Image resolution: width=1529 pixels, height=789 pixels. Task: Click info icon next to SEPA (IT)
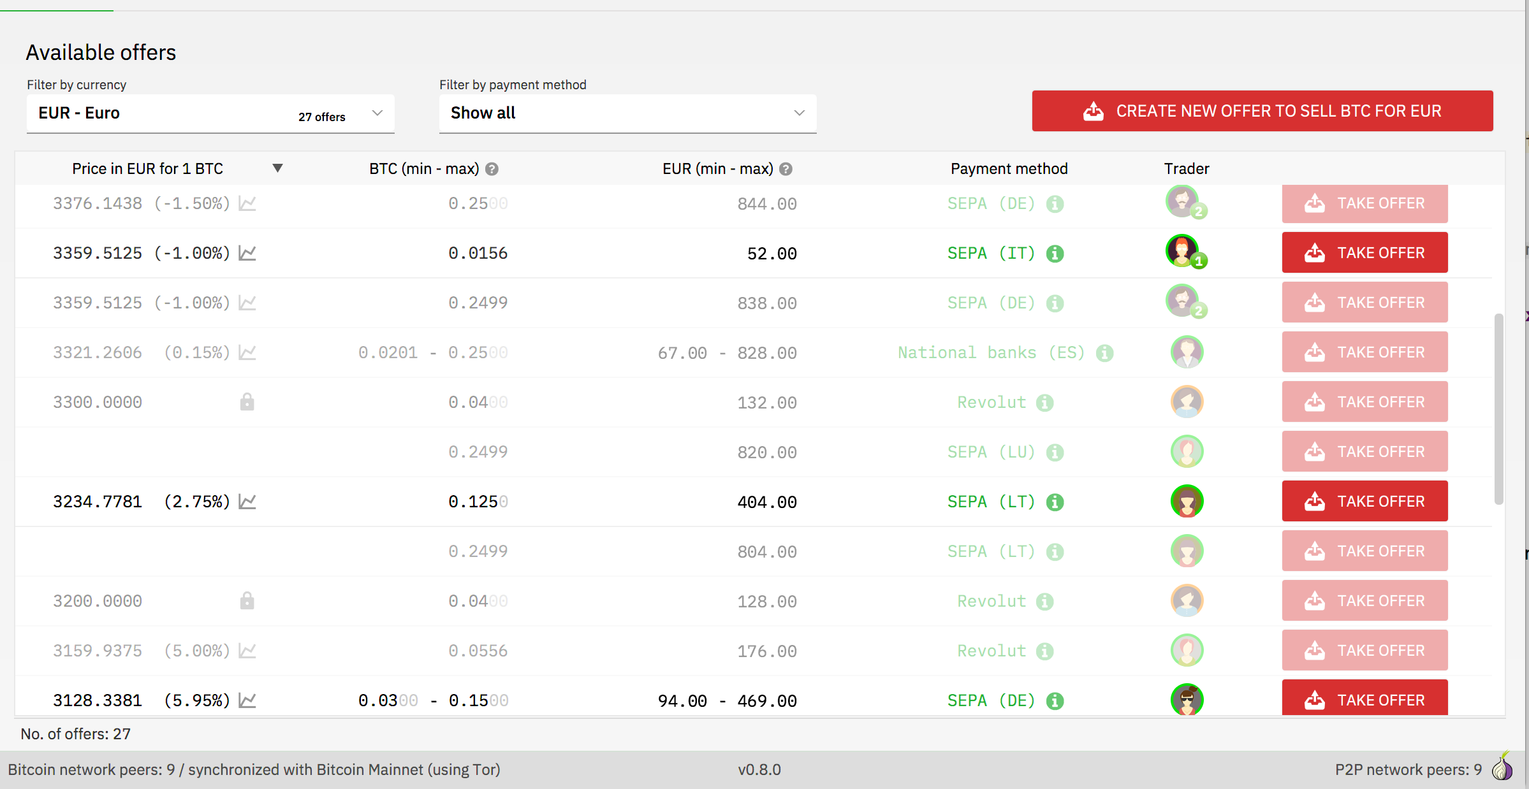[1055, 254]
